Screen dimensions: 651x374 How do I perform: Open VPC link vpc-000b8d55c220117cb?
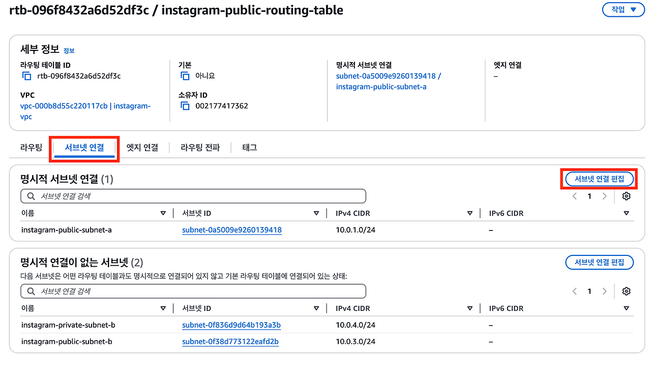(85, 111)
